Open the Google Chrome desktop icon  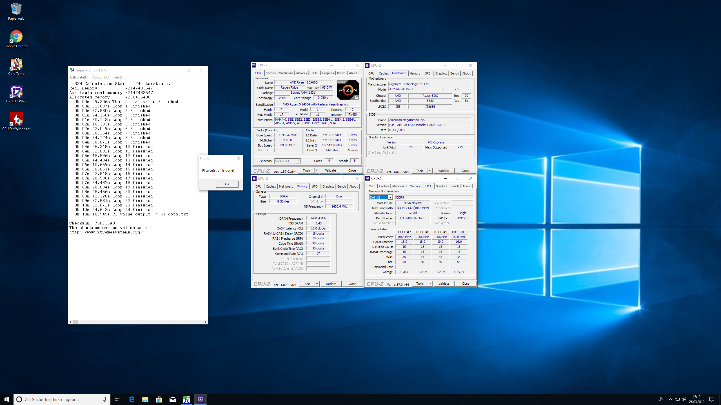(x=16, y=39)
